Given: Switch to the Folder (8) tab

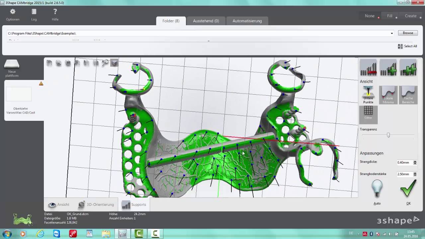Looking at the screenshot, I should 171,21.
